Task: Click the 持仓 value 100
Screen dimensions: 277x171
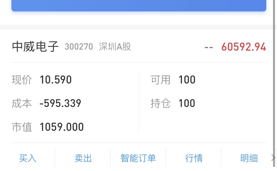Action: pos(187,103)
